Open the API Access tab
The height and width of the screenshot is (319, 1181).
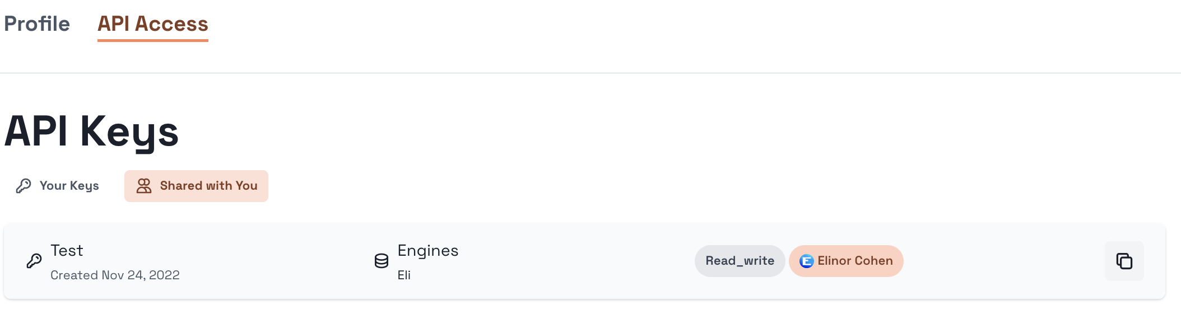pyautogui.click(x=152, y=24)
